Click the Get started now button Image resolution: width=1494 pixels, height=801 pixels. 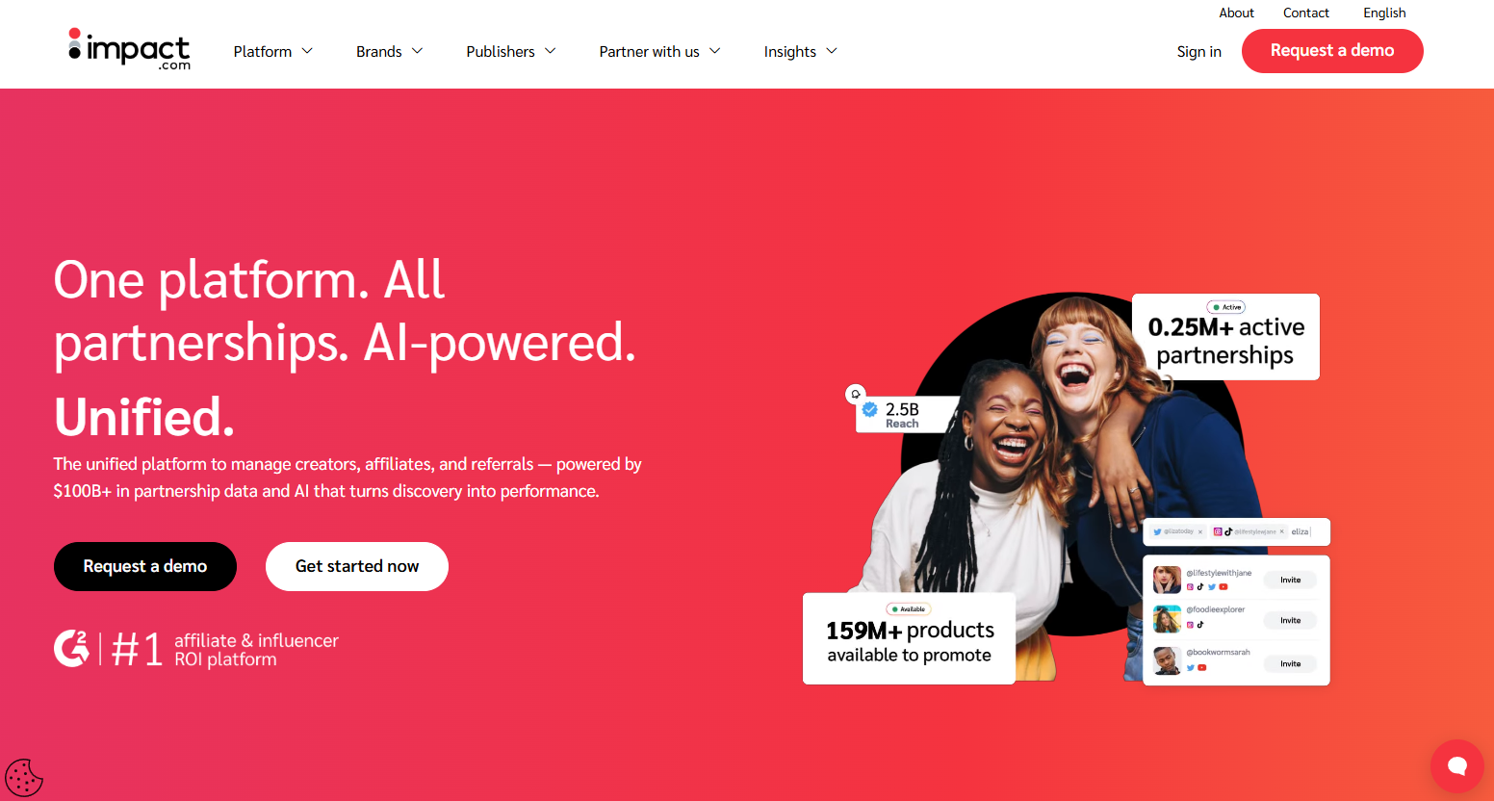tap(357, 566)
